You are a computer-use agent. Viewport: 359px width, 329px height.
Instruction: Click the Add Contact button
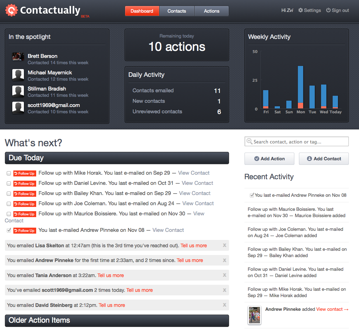pos(324,159)
